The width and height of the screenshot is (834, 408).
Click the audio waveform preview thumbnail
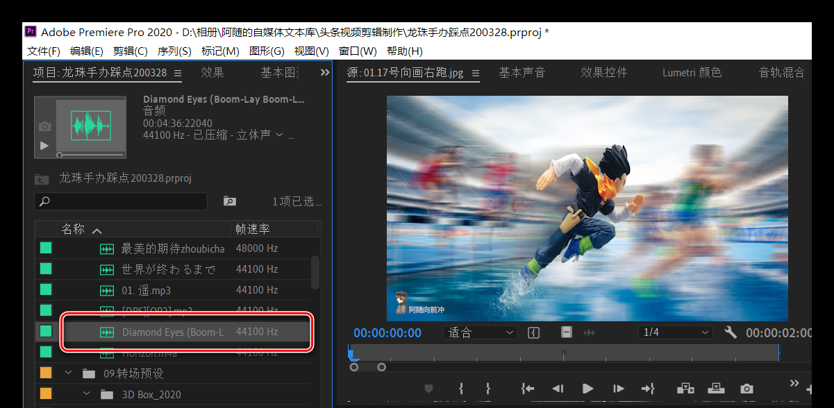point(90,125)
